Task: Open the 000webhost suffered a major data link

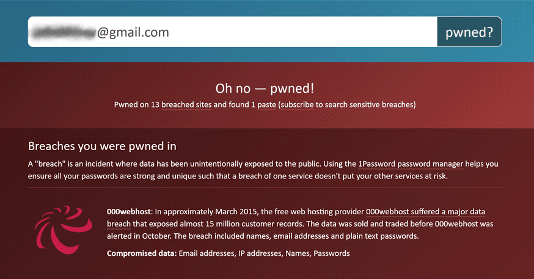Action: (425, 212)
